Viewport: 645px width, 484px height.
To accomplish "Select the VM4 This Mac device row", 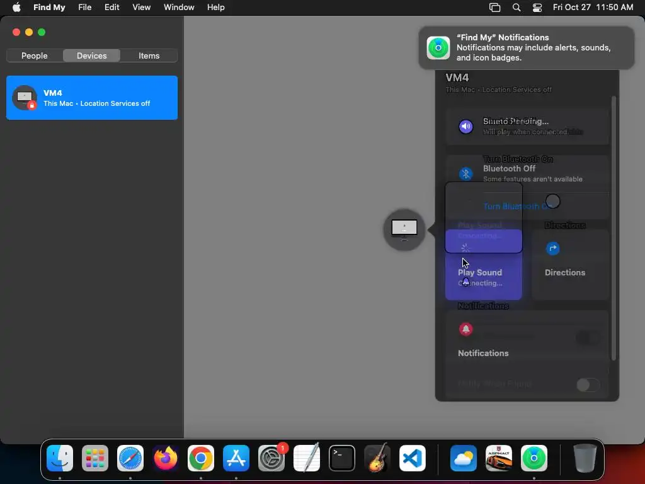I will coord(92,98).
